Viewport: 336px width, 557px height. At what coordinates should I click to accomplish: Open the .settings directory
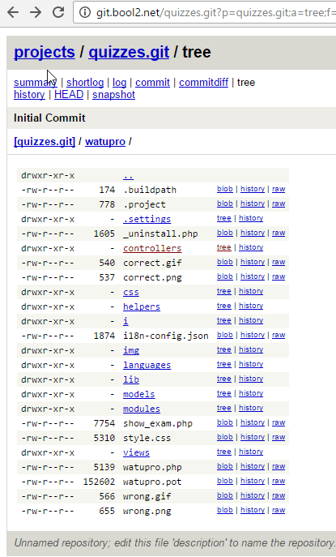147,219
